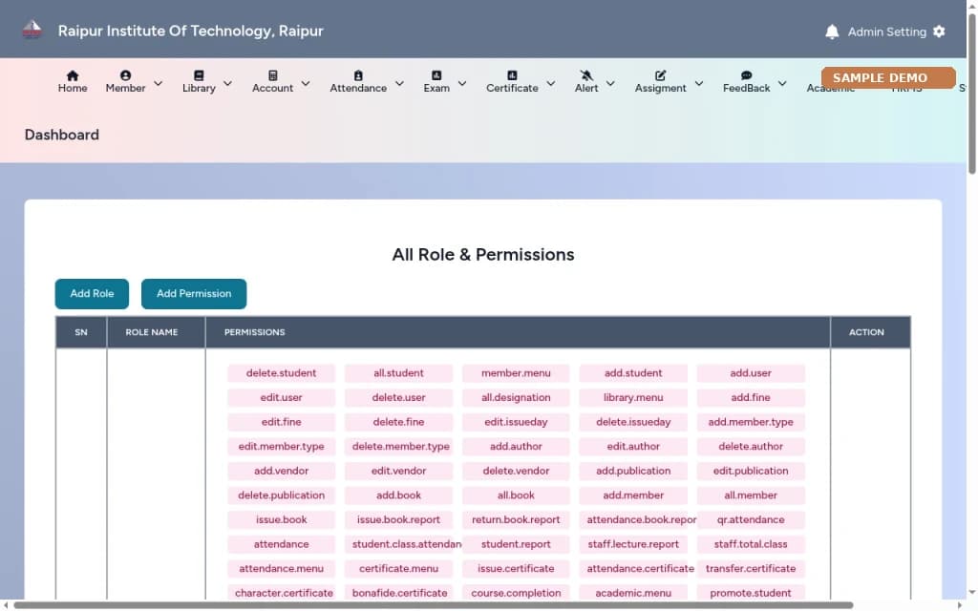Image resolution: width=978 pixels, height=611 pixels.
Task: Click the delete.author permission tag
Action: 751,447
